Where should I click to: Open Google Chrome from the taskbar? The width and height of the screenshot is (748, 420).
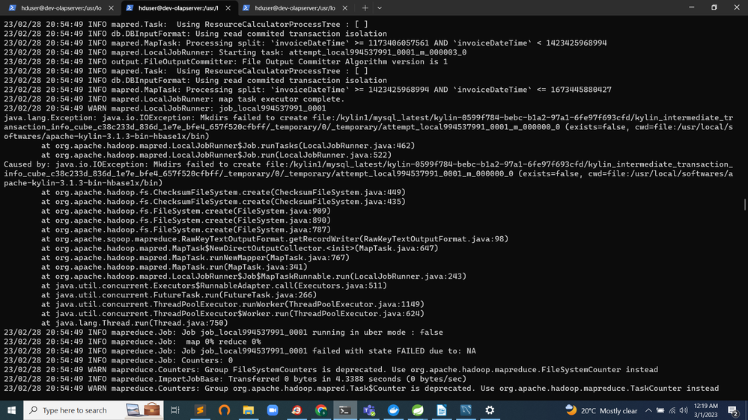321,410
